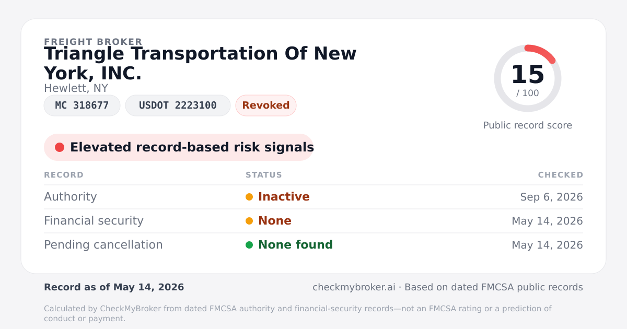
Task: Click the Revoked status badge
Action: (266, 105)
